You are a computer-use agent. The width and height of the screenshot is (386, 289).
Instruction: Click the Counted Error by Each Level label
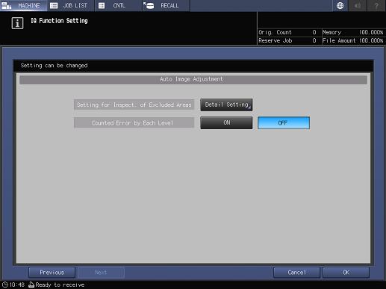(134, 122)
